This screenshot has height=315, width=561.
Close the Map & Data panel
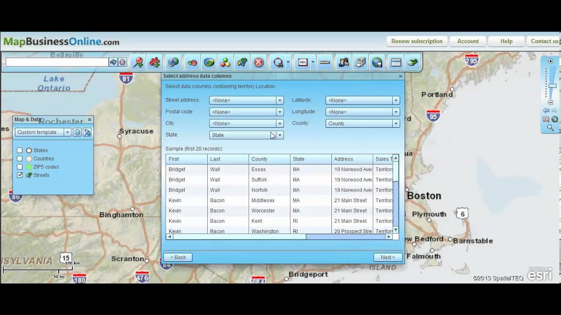tap(89, 119)
